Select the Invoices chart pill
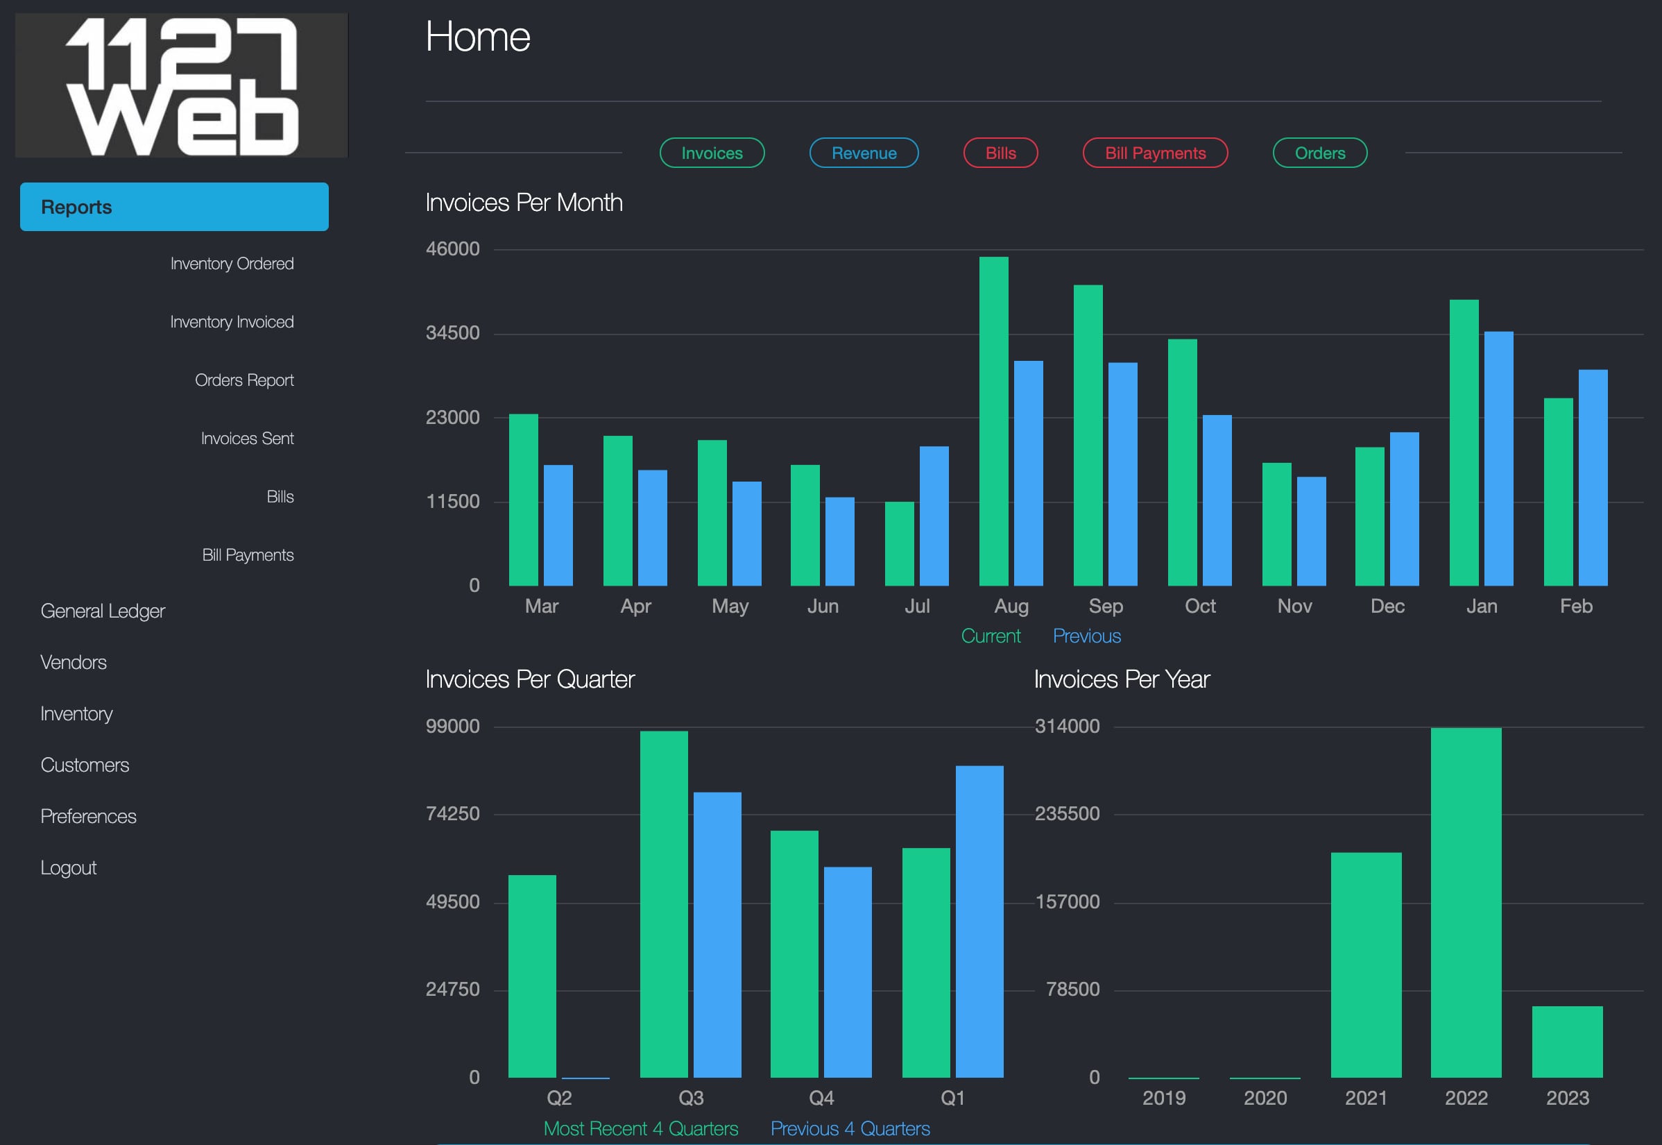This screenshot has width=1662, height=1145. tap(711, 153)
